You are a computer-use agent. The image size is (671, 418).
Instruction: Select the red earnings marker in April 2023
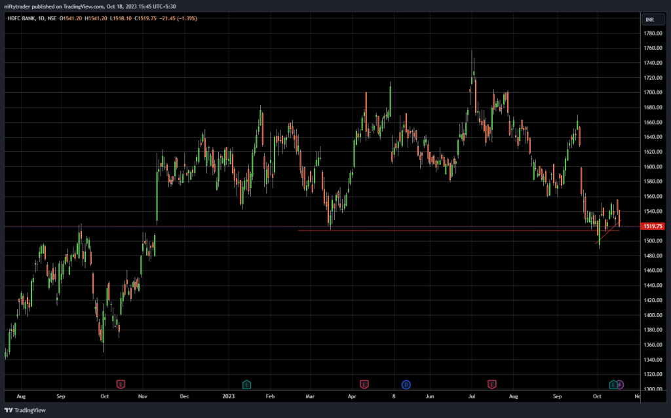click(364, 384)
